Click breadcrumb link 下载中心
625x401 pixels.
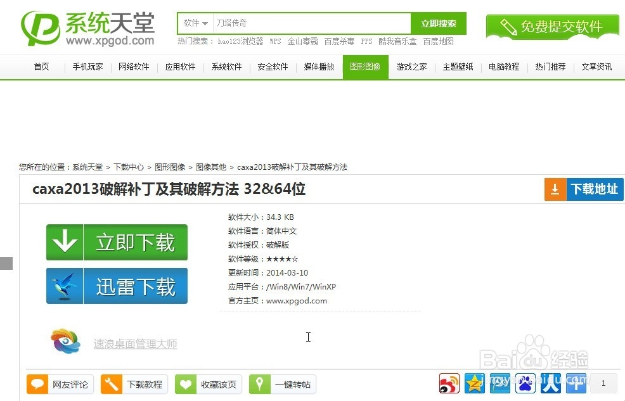point(128,167)
